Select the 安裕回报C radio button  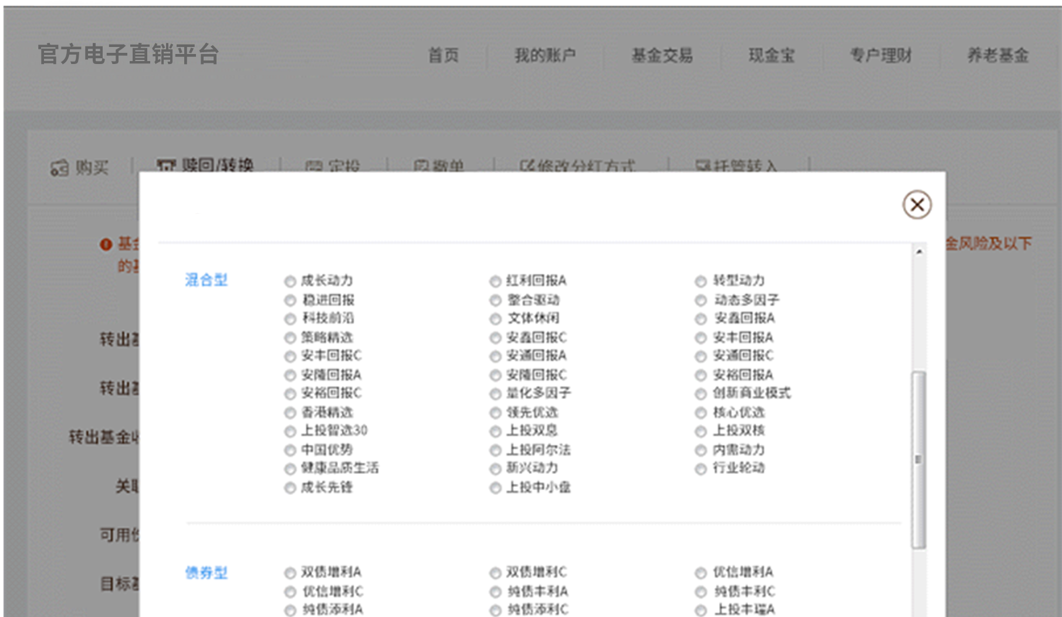click(290, 394)
